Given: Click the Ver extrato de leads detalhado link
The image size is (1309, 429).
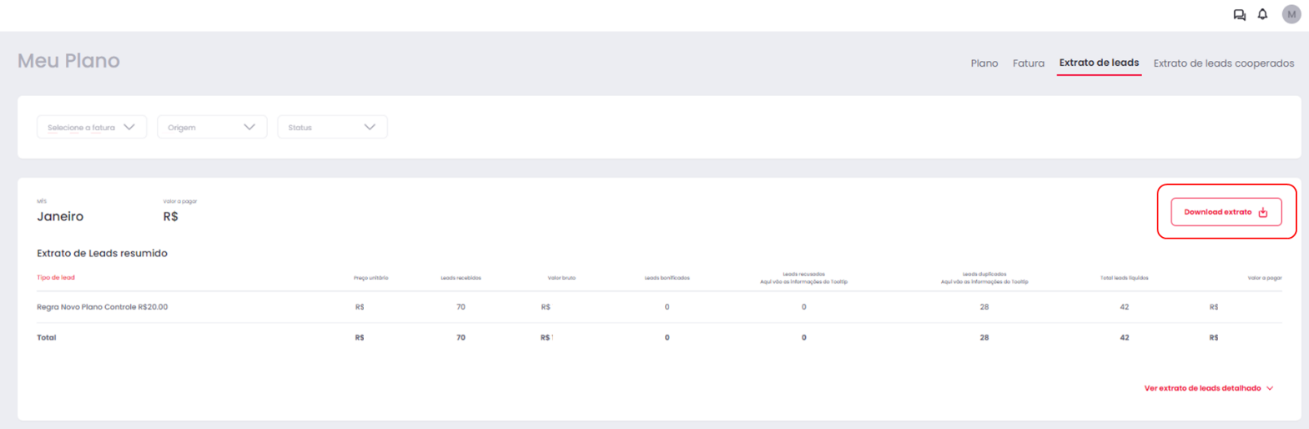Looking at the screenshot, I should 1202,388.
